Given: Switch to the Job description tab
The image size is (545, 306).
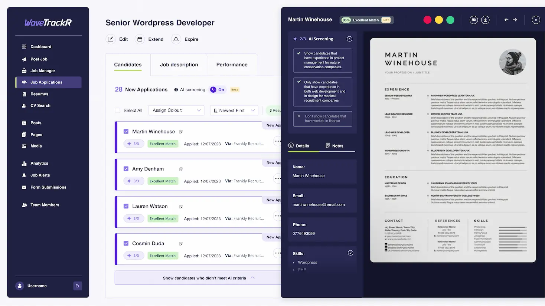Looking at the screenshot, I should click(179, 65).
